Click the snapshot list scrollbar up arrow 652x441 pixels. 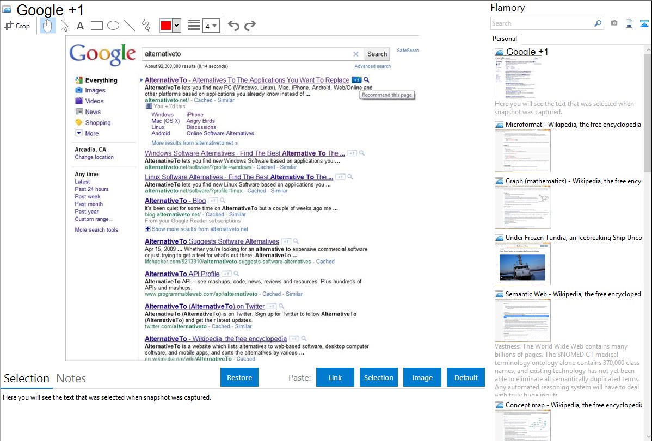coord(648,49)
